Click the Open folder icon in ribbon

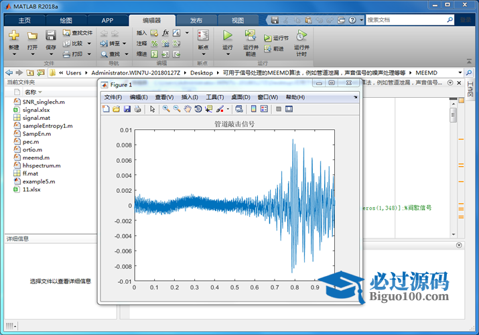[32, 36]
